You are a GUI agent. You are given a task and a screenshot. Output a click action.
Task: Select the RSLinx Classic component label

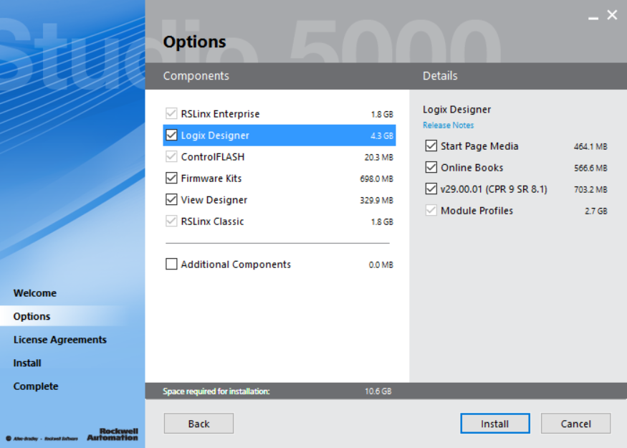pos(212,221)
